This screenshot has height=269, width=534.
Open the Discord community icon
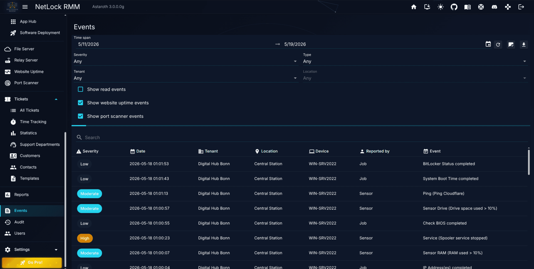[495, 7]
